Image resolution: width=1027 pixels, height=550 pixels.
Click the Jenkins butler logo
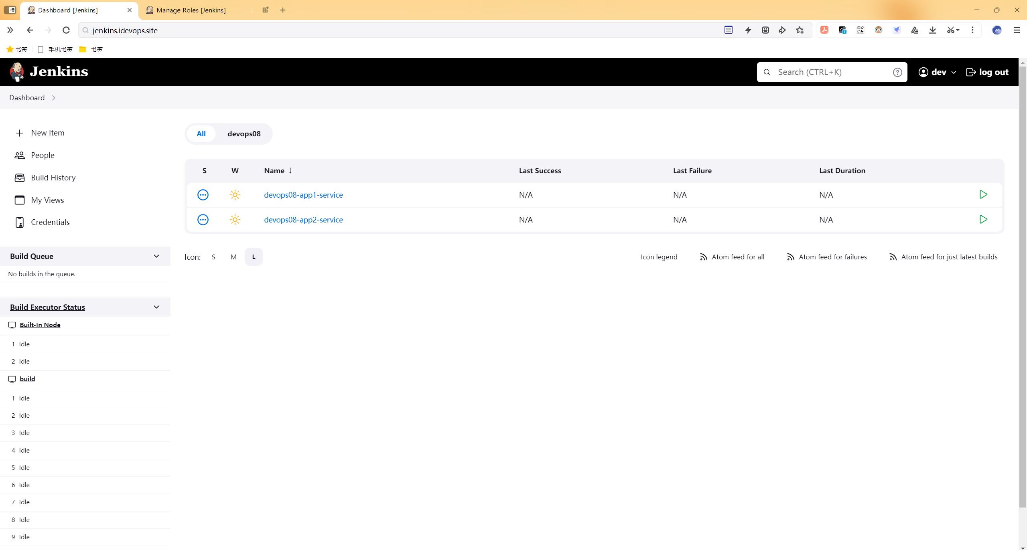click(x=17, y=72)
